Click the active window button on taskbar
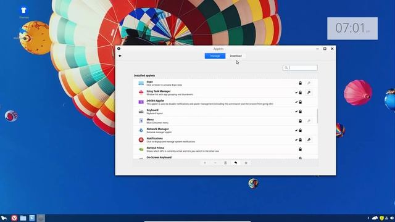Viewport: 395px width, 222px height. 41,218
